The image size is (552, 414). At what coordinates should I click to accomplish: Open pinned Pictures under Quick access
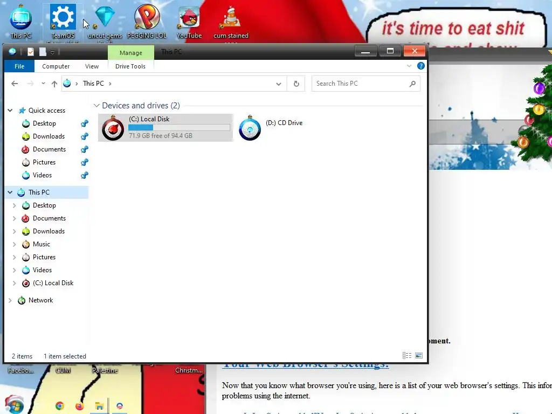click(x=44, y=162)
